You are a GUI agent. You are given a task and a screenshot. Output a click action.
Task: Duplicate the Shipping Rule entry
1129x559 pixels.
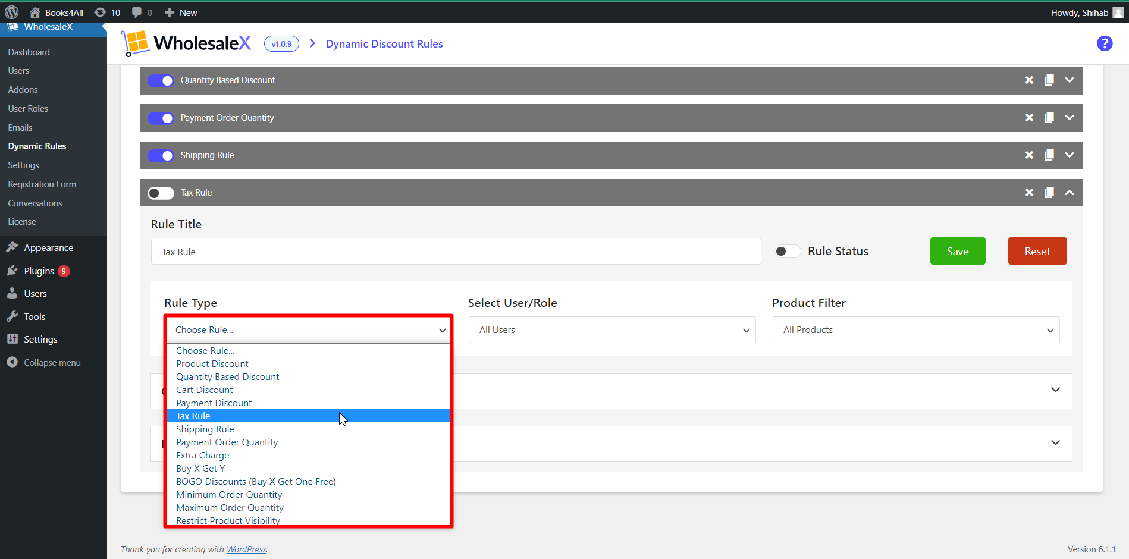(x=1049, y=155)
